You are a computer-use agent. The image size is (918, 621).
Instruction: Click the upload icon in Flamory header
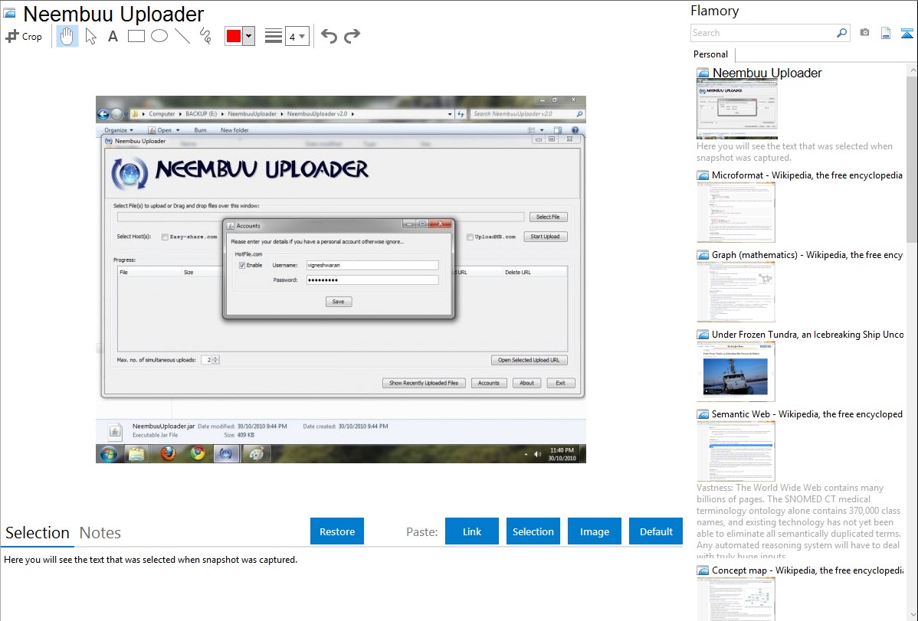[x=907, y=33]
